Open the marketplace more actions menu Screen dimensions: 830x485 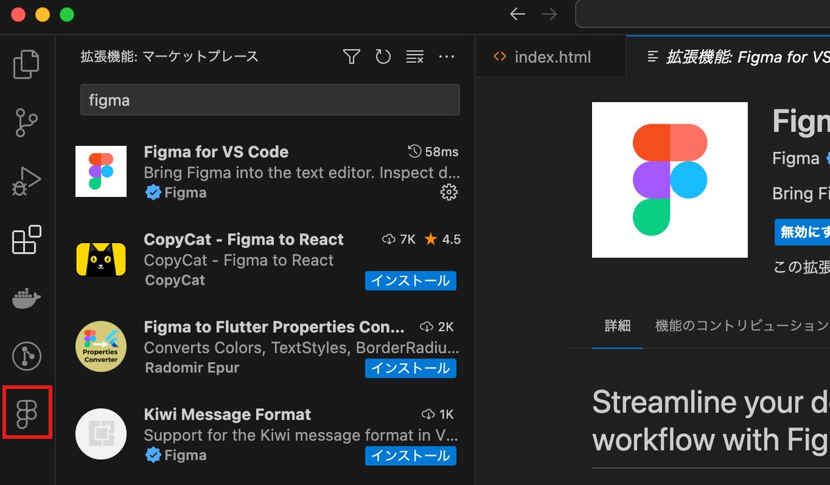[x=446, y=57]
